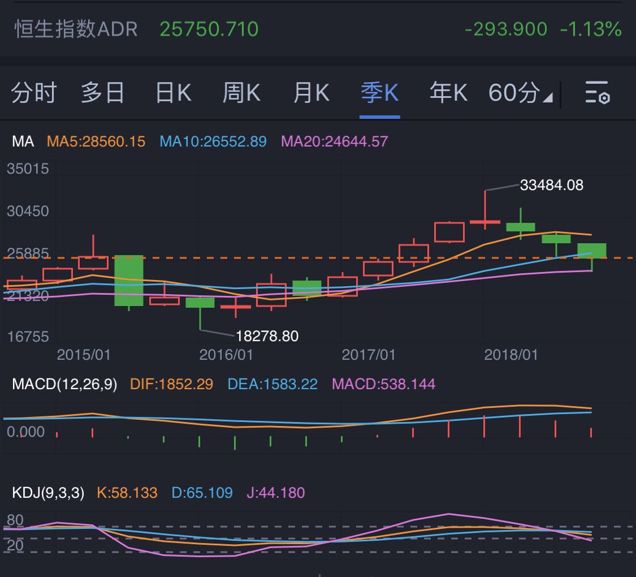This screenshot has width=636, height=577.
Task: Tap the 2016/01 date axis label
Action: 226,355
